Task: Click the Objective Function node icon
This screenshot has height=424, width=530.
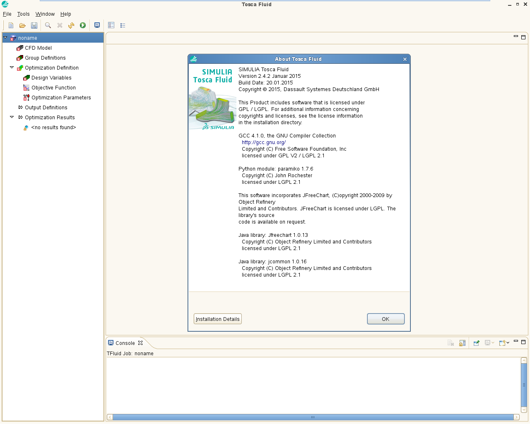Action: click(26, 88)
